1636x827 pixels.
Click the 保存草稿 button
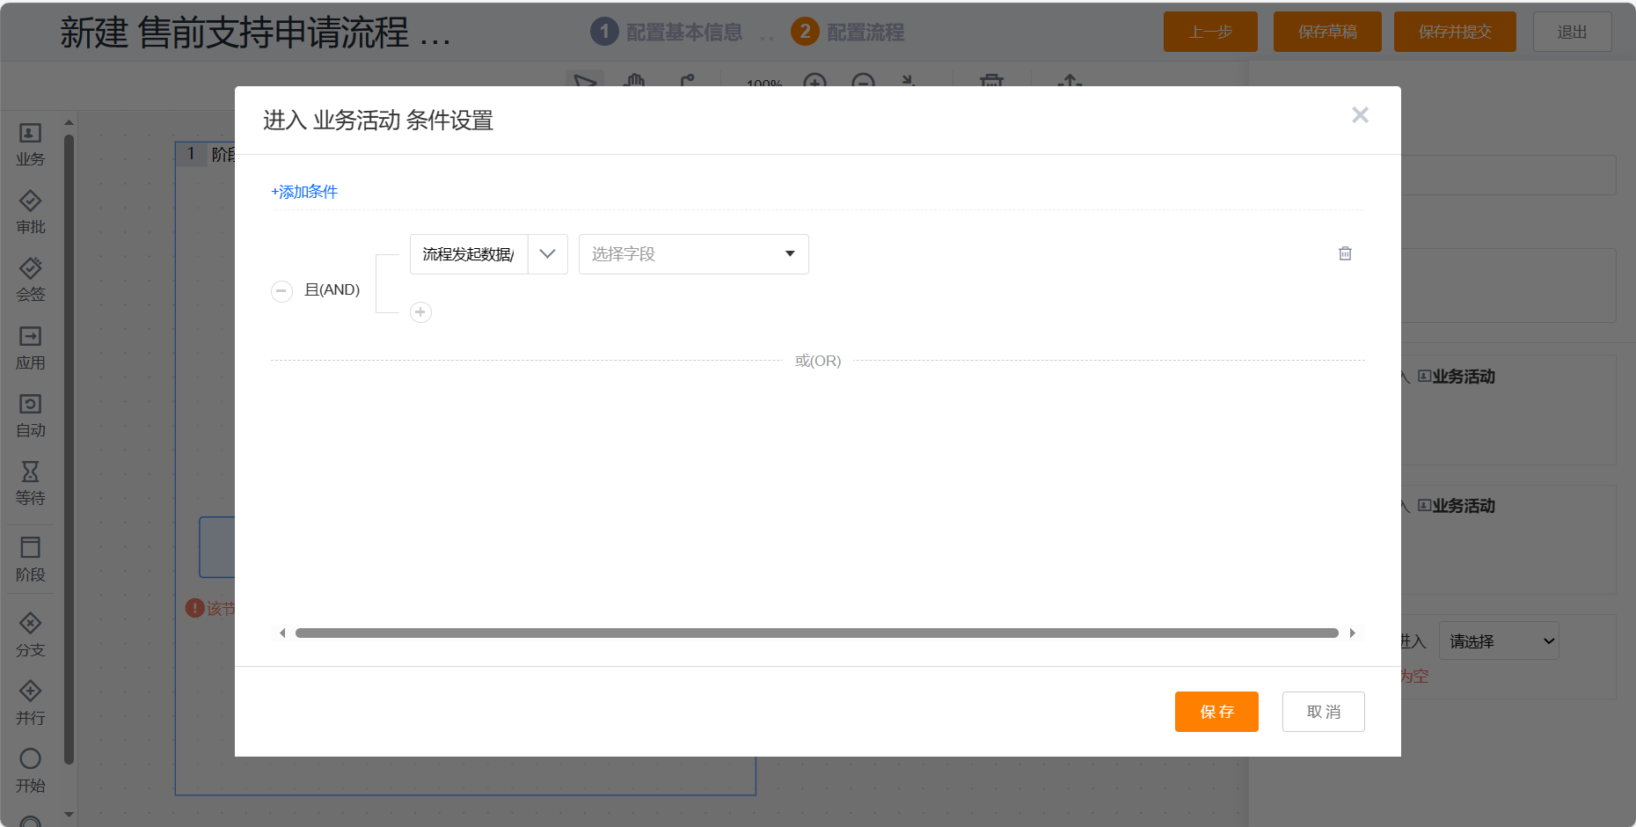(1327, 32)
